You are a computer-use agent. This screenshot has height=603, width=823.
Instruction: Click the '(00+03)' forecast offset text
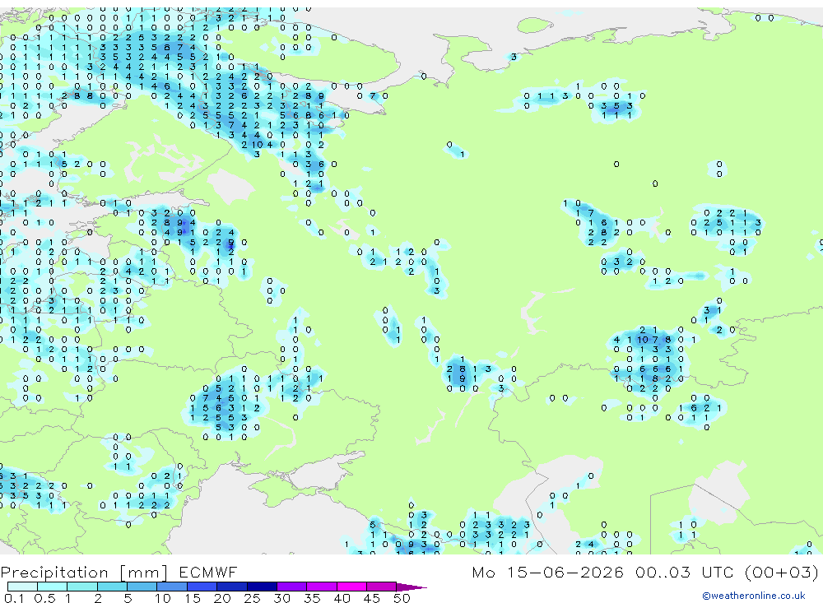click(x=782, y=572)
